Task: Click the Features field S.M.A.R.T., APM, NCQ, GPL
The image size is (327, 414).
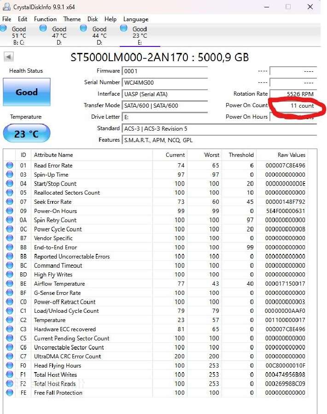Action: pyautogui.click(x=219, y=140)
